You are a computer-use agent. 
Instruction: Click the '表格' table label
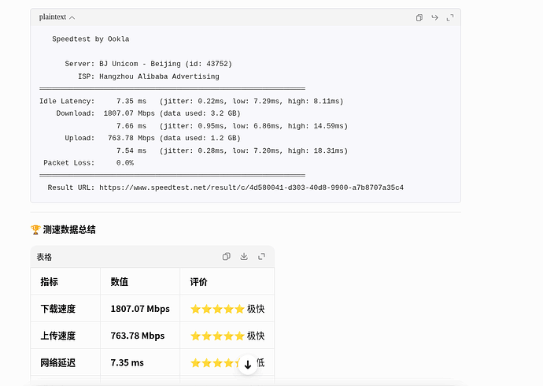click(44, 257)
